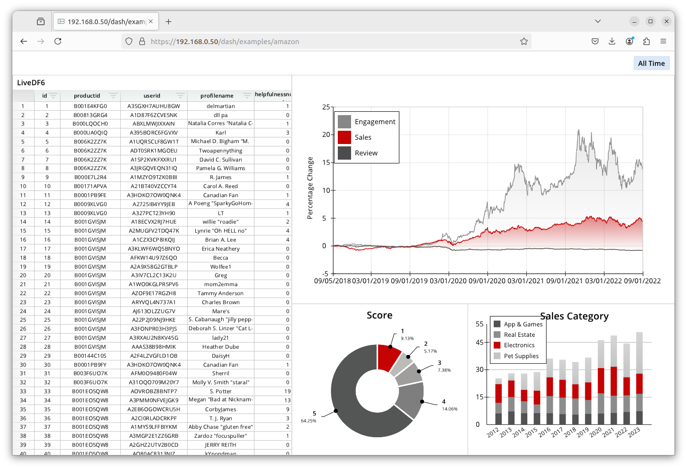Open a new browser tab
This screenshot has width=687, height=469.
(x=168, y=21)
